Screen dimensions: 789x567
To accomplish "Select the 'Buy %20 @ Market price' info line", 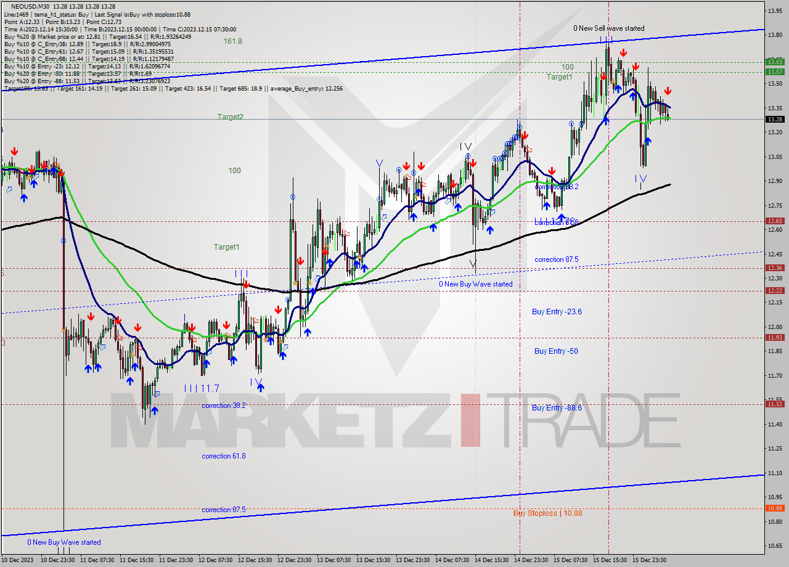I will (97, 36).
